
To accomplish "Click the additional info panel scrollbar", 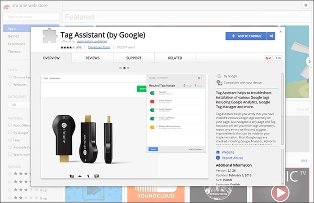I will click(282, 167).
